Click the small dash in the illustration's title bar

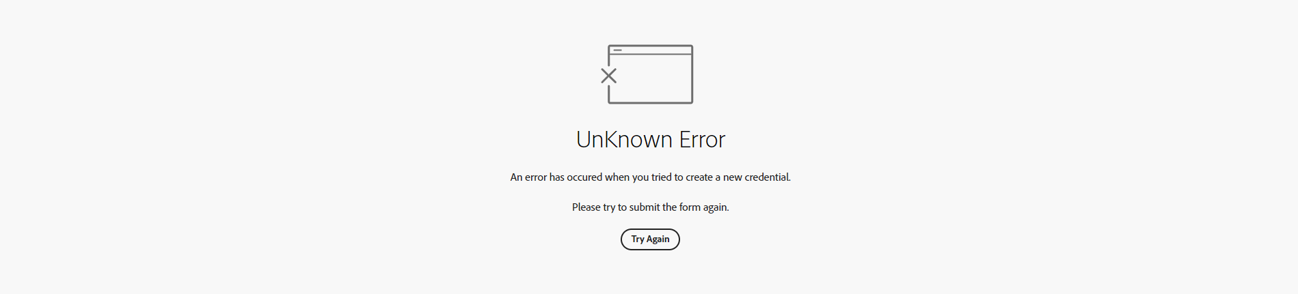[x=617, y=50]
